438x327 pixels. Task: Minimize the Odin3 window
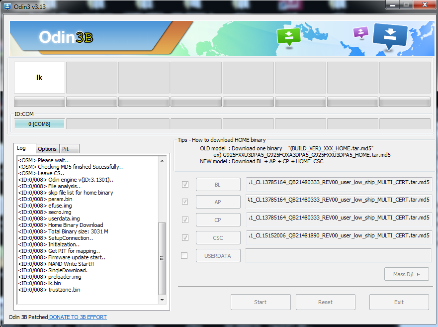[393, 5]
